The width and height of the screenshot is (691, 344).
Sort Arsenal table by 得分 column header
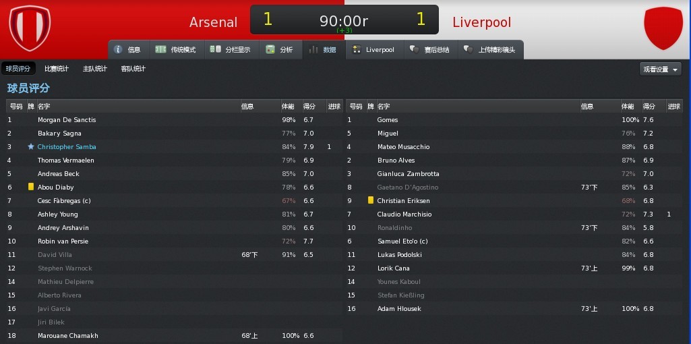click(x=309, y=107)
